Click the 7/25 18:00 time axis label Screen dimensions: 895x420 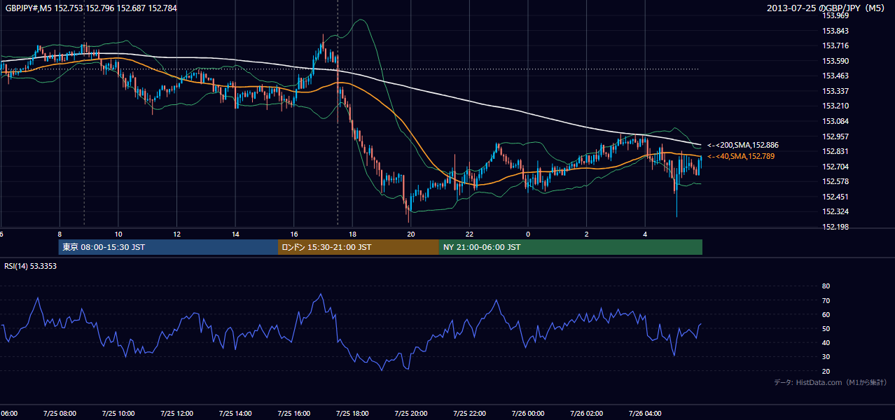[x=352, y=413]
